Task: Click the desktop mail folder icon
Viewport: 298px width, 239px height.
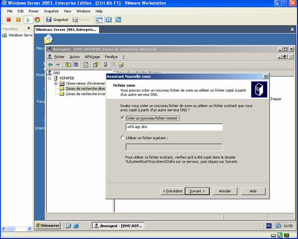Action: [x=48, y=39]
